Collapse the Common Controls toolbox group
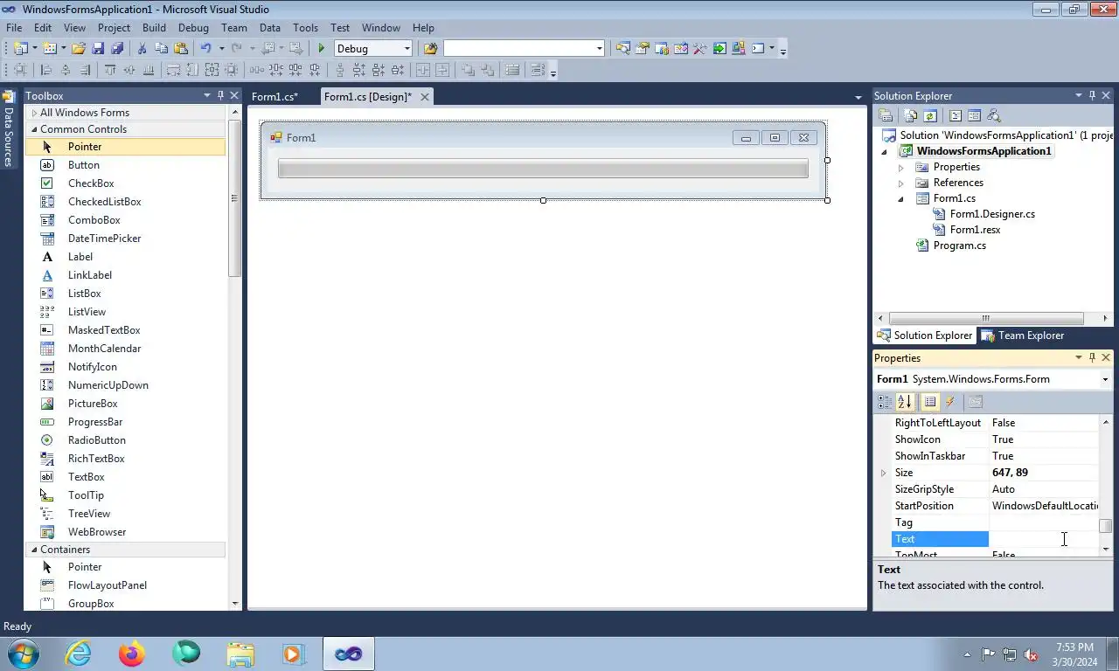1119x671 pixels. click(34, 129)
